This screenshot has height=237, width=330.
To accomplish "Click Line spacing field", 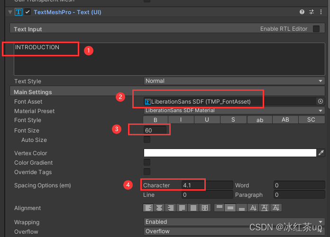I will pyautogui.click(x=207, y=194).
